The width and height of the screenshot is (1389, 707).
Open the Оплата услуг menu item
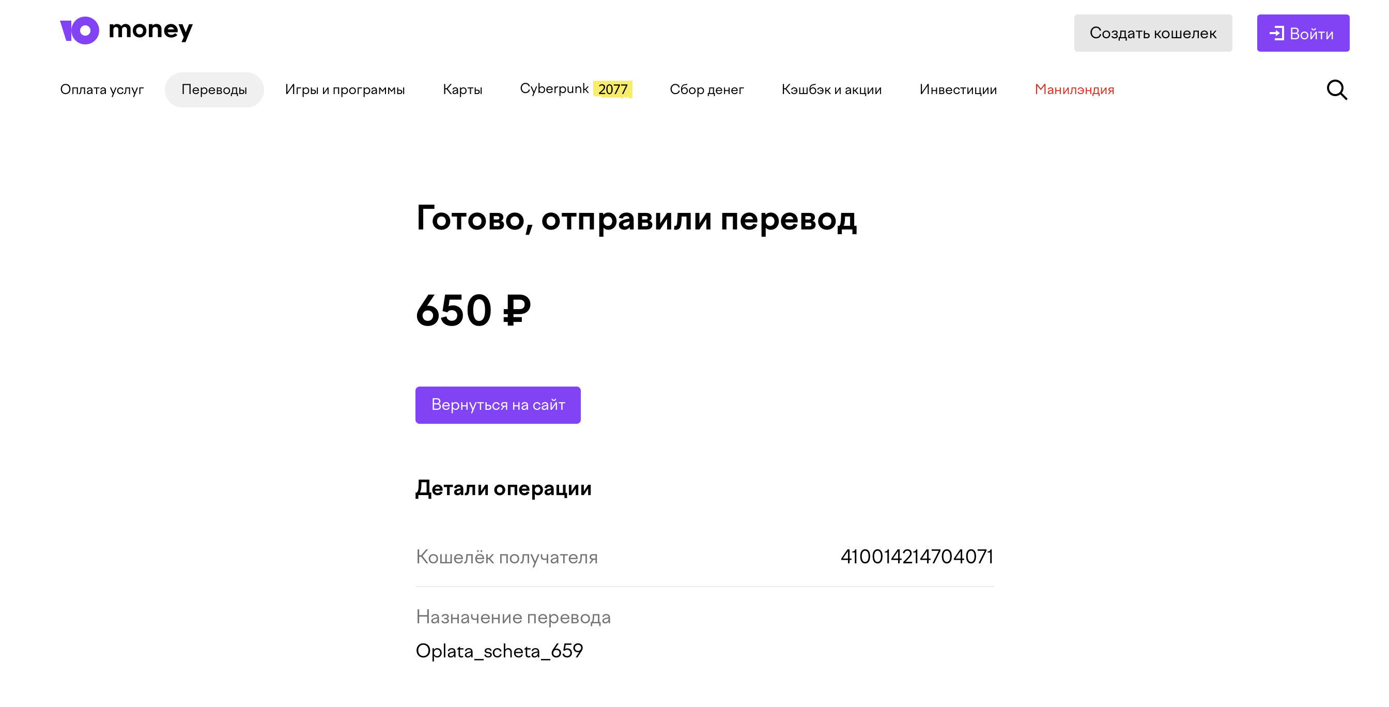pyautogui.click(x=102, y=89)
